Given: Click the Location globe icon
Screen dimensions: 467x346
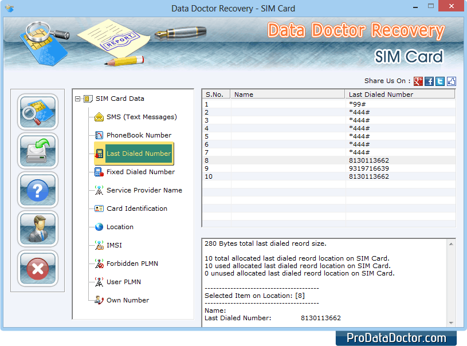Looking at the screenshot, I should tap(99, 227).
